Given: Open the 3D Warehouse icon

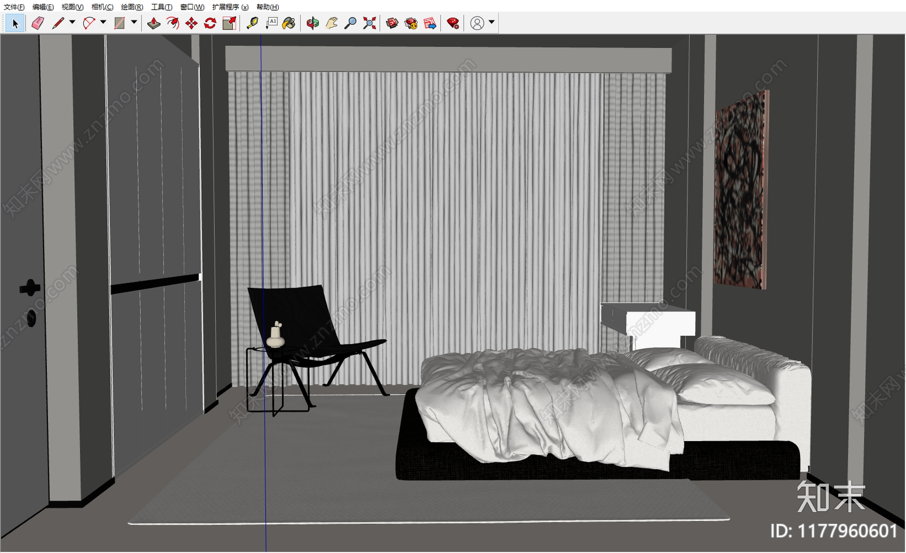Looking at the screenshot, I should pyautogui.click(x=392, y=23).
